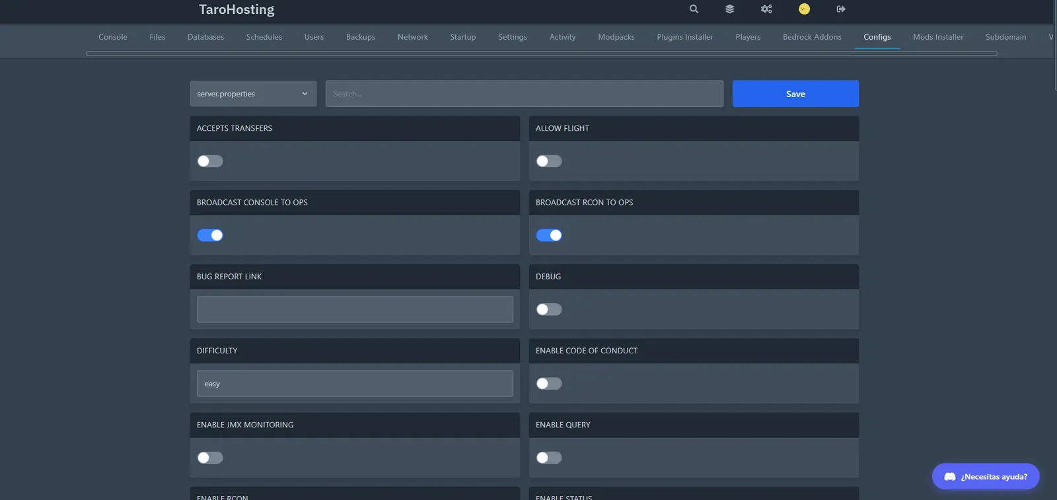The height and width of the screenshot is (500, 1057).
Task: Click the Discord icon in help button
Action: [950, 477]
